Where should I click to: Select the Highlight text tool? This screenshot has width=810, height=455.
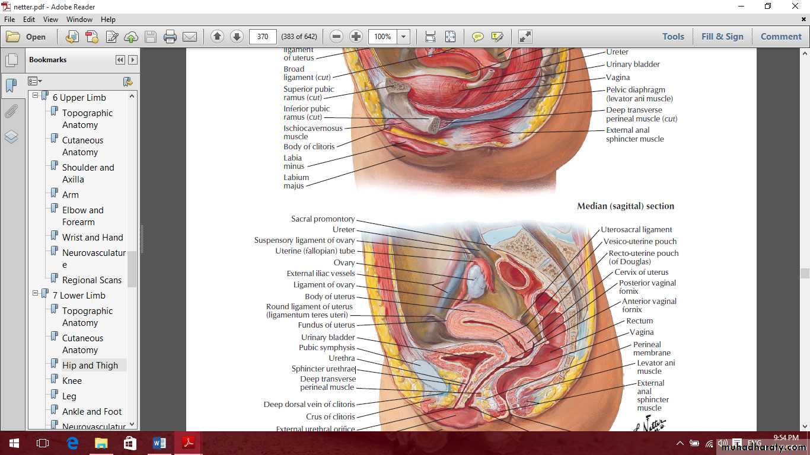[497, 37]
